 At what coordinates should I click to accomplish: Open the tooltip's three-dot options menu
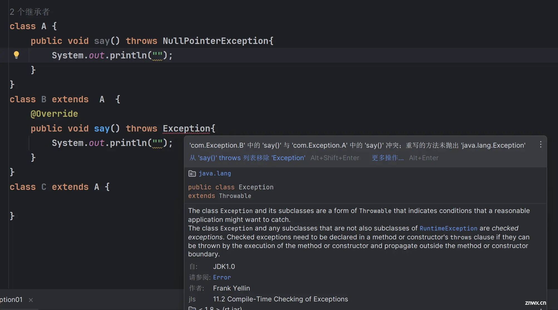[x=540, y=145]
